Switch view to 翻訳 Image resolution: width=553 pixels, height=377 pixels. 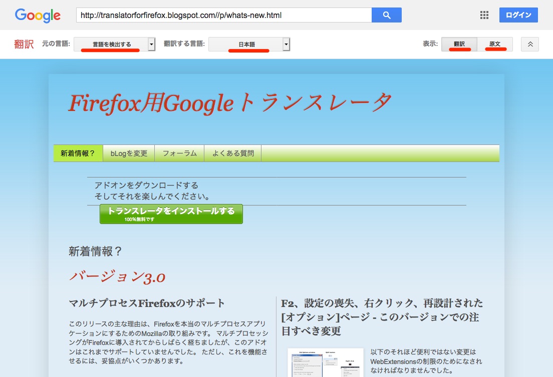[x=459, y=44]
